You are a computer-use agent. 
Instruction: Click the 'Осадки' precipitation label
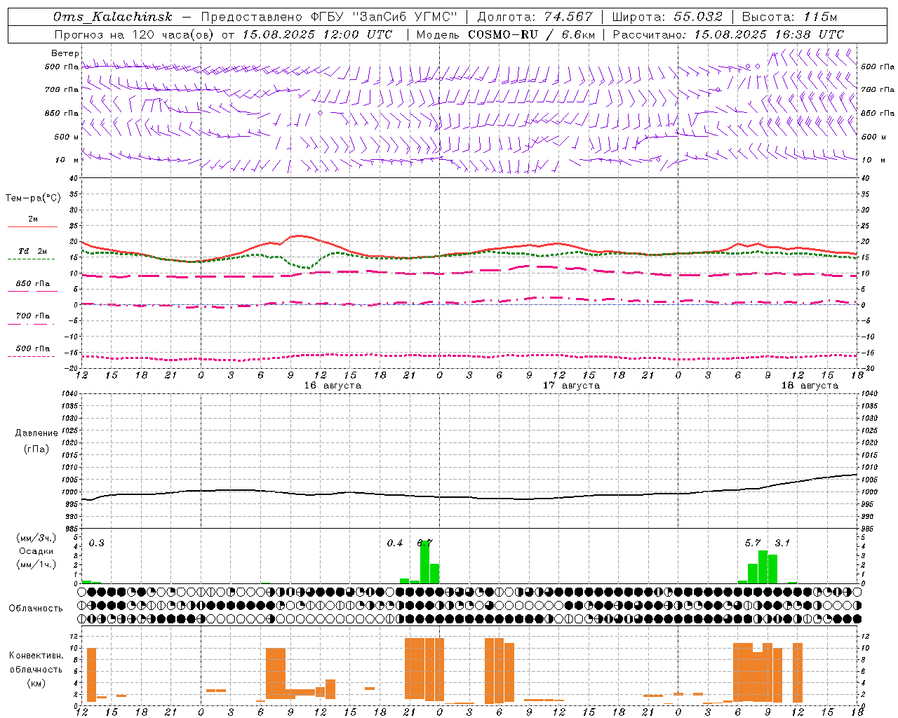coord(36,551)
